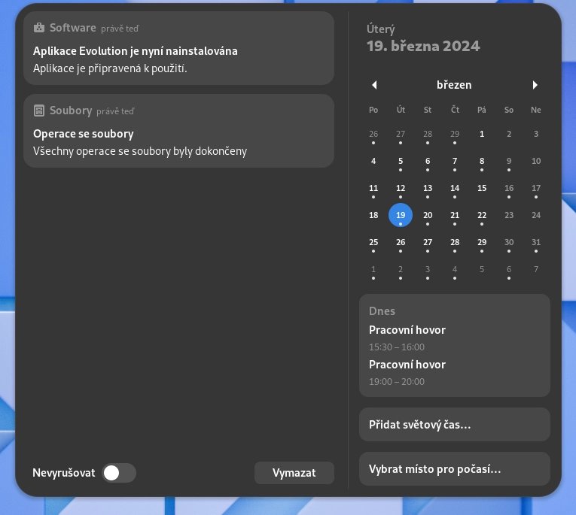Select day 10 in the calendar

[536, 161]
